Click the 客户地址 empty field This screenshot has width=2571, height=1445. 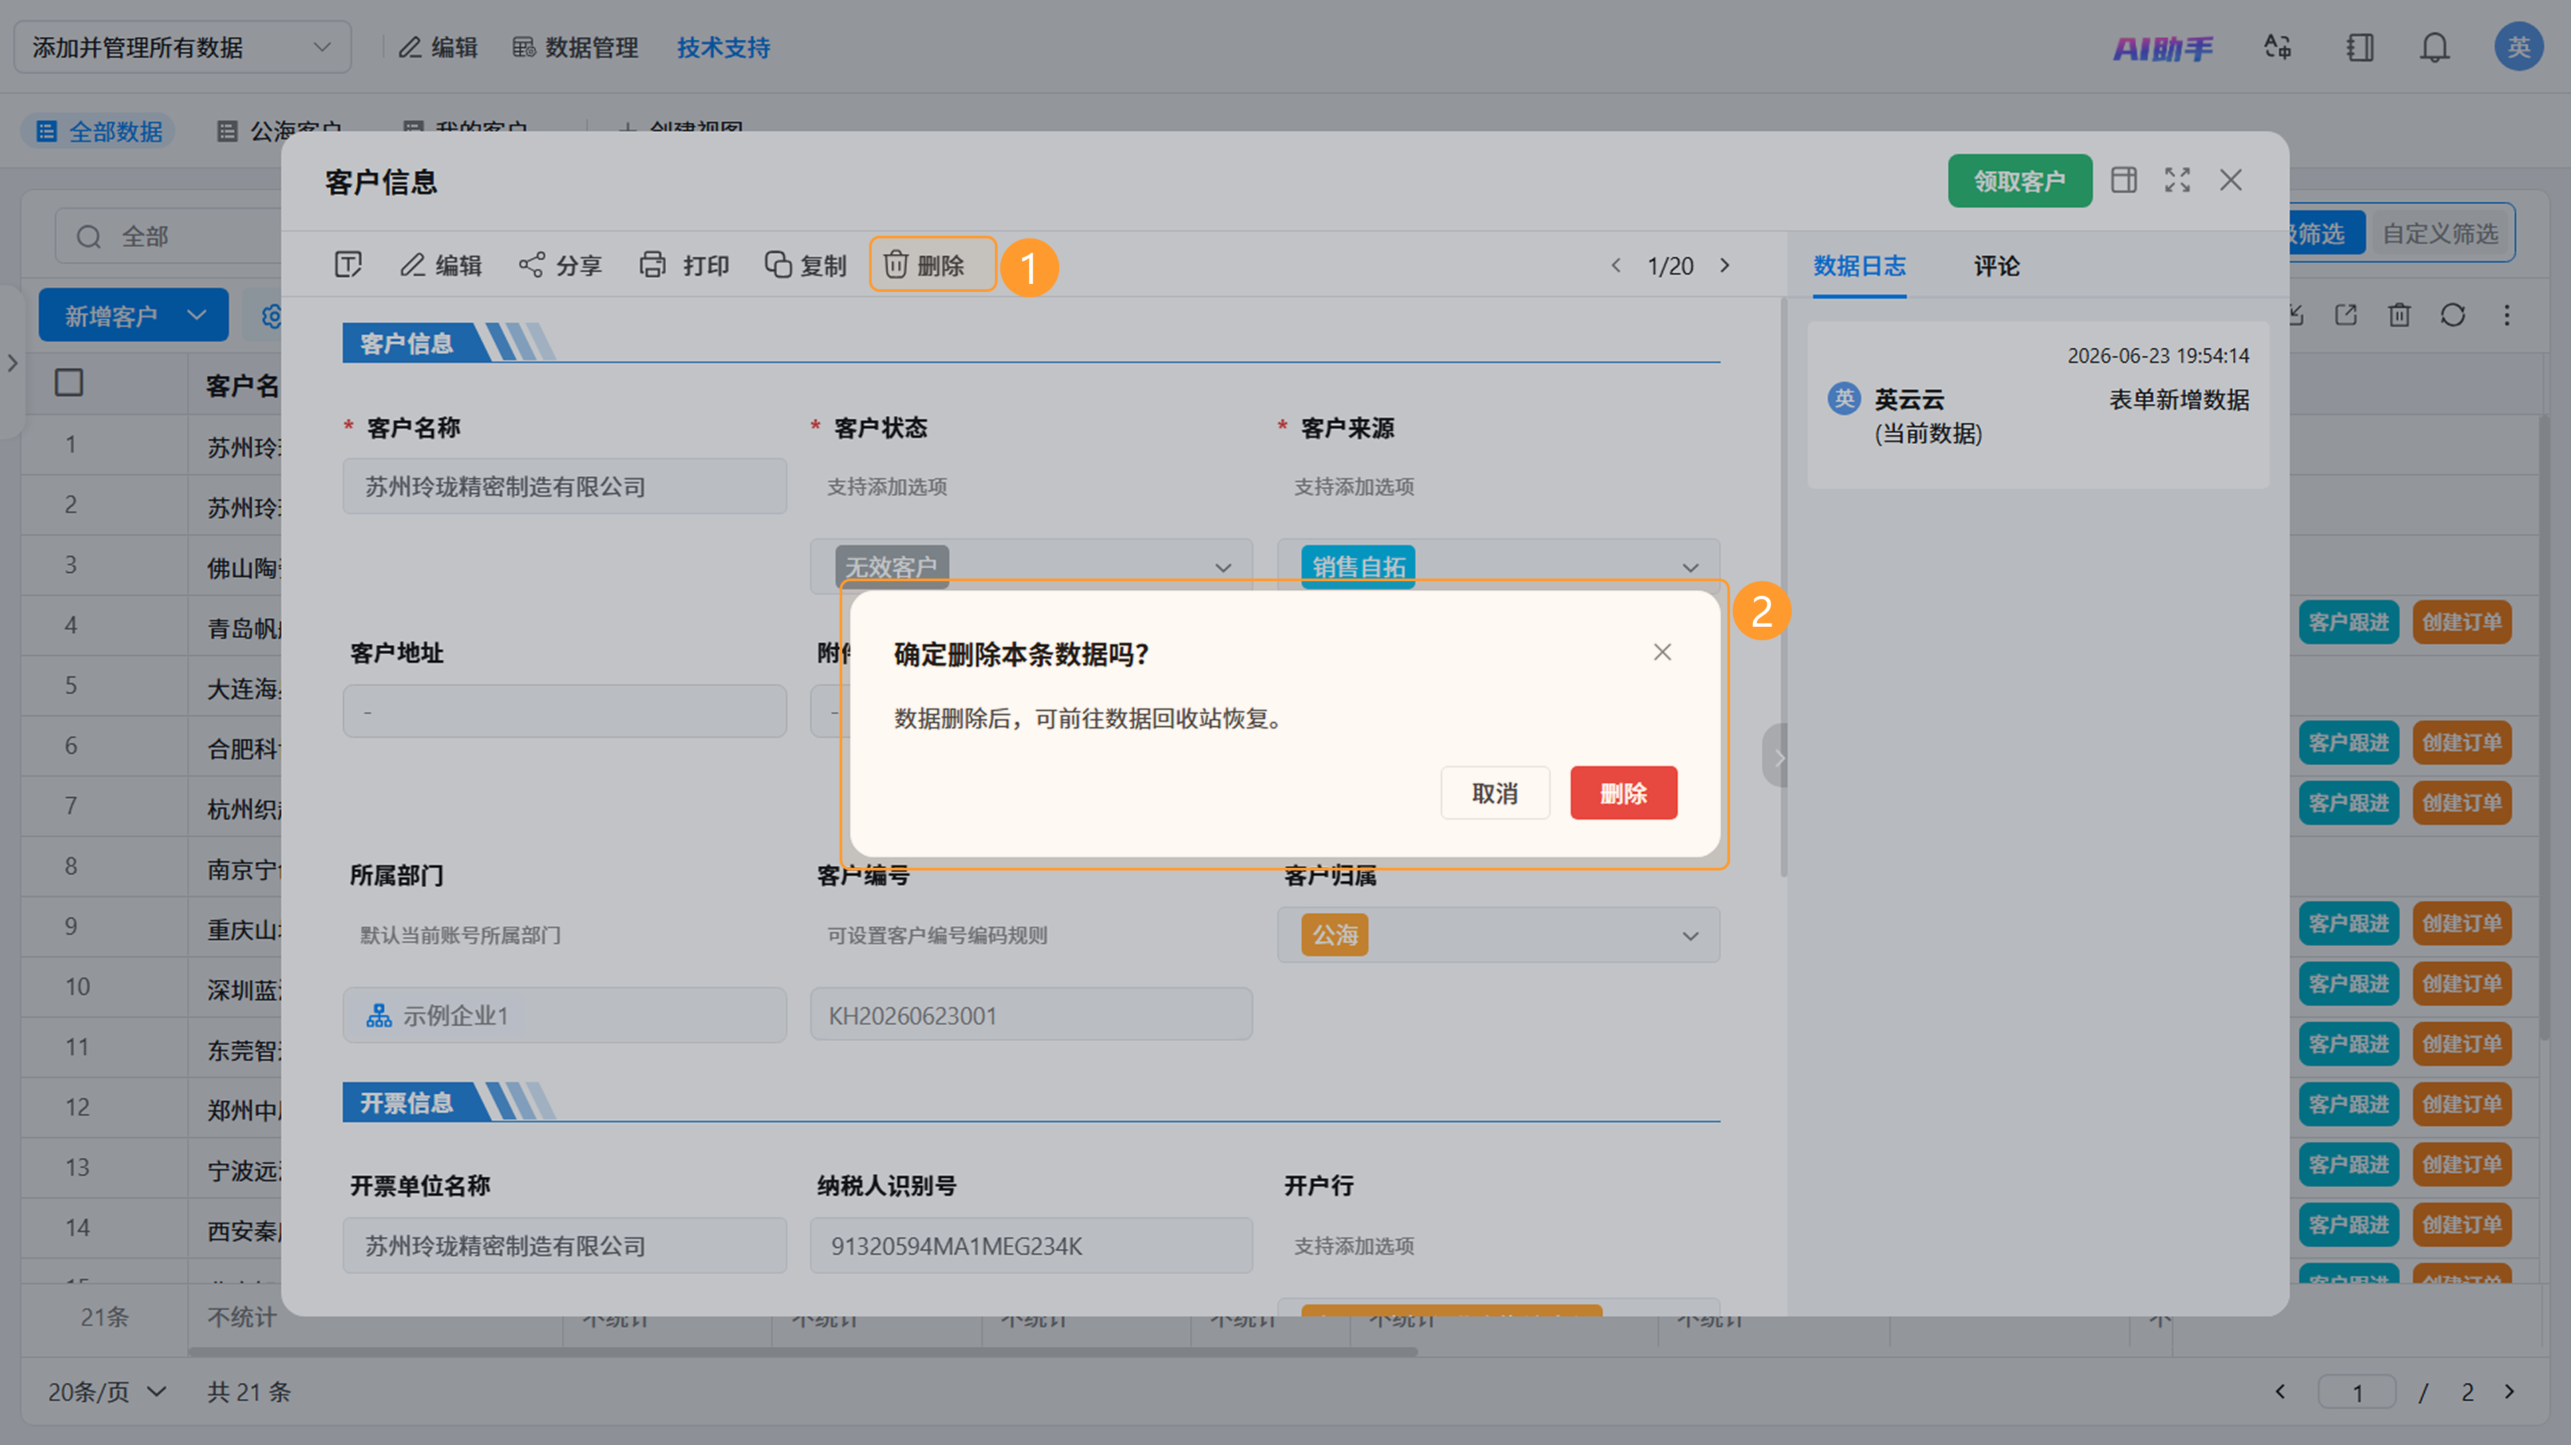(x=565, y=712)
